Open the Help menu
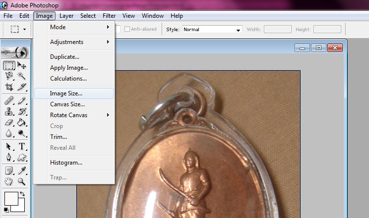Viewport: 369px width, 218px height. point(177,16)
